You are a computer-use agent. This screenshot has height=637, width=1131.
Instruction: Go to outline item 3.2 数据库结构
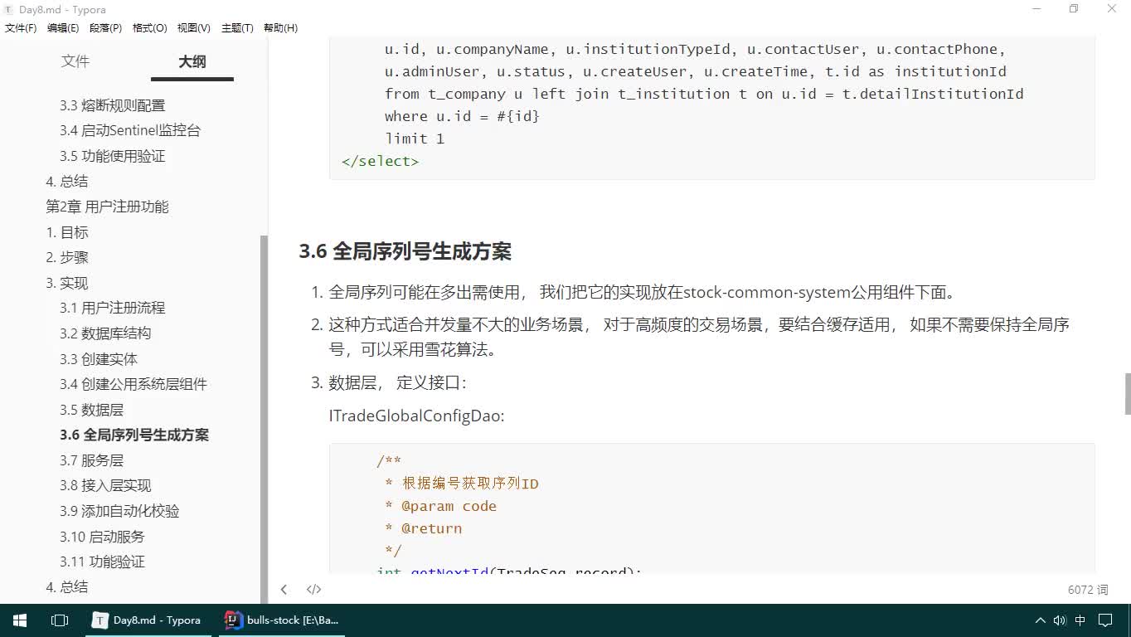pos(105,333)
